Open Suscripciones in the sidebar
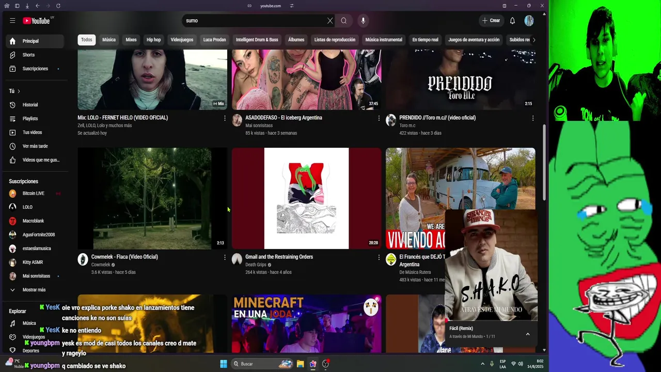This screenshot has width=661, height=372. pos(35,69)
